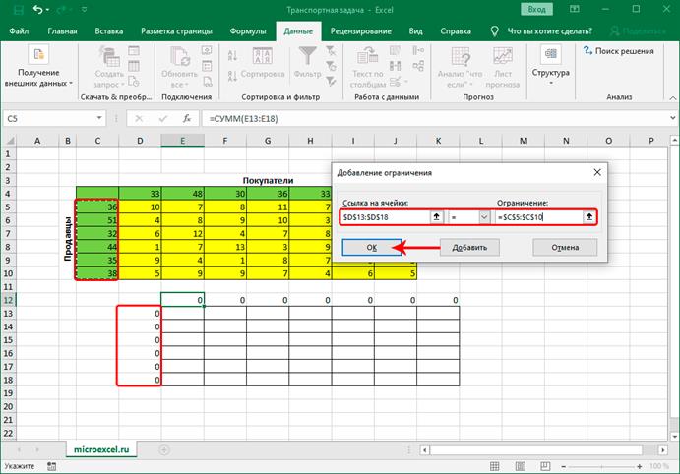Click sort descending Z-A icon
This screenshot has width=680, height=474.
232,76
